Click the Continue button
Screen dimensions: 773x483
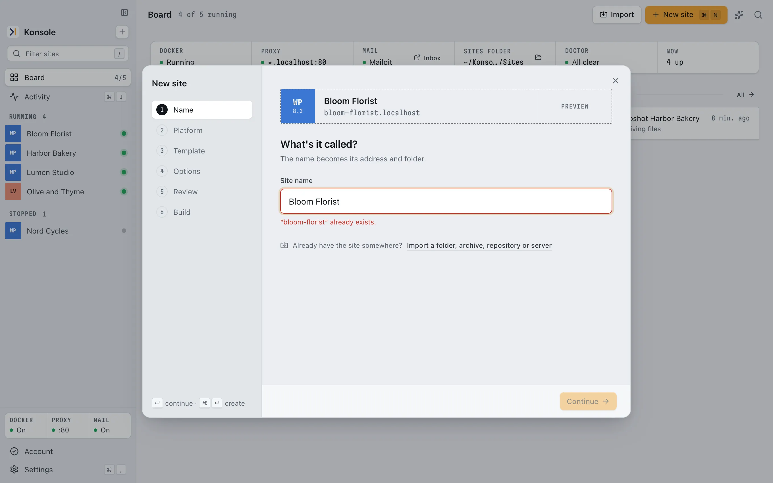(588, 401)
